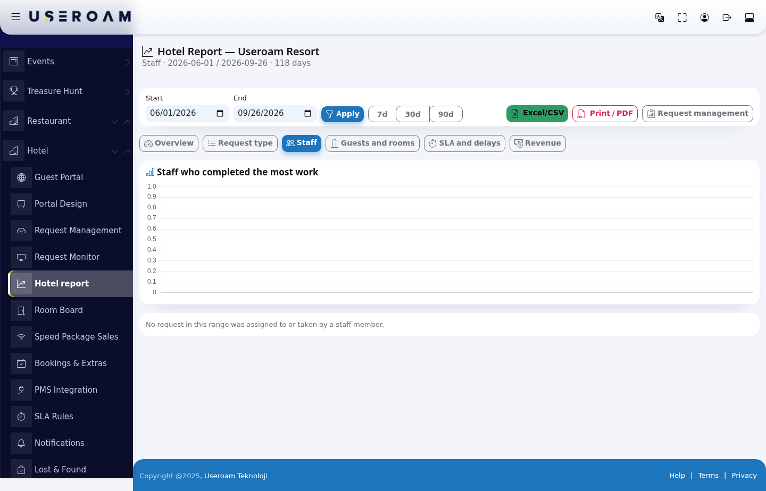Open the Start date calendar picker

pyautogui.click(x=220, y=113)
